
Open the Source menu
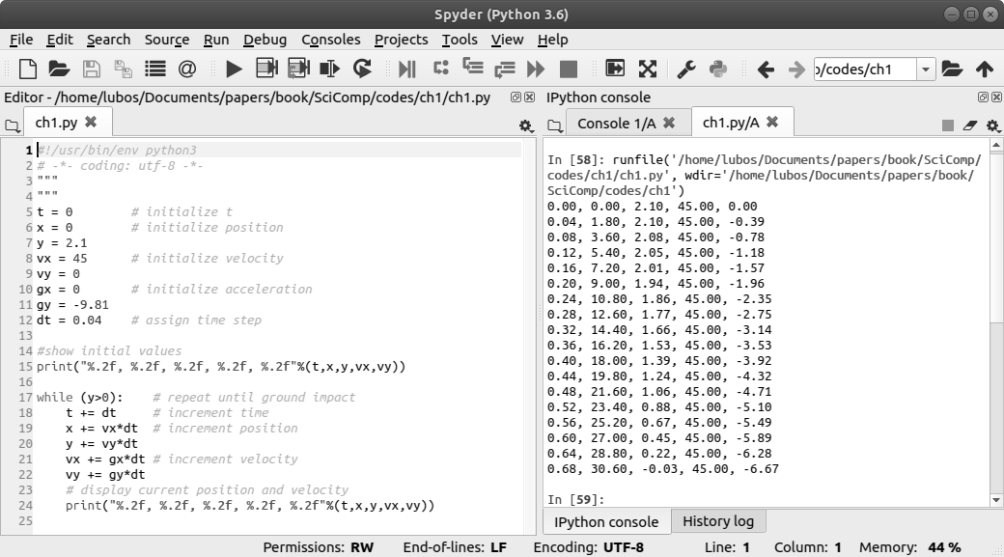tap(166, 40)
